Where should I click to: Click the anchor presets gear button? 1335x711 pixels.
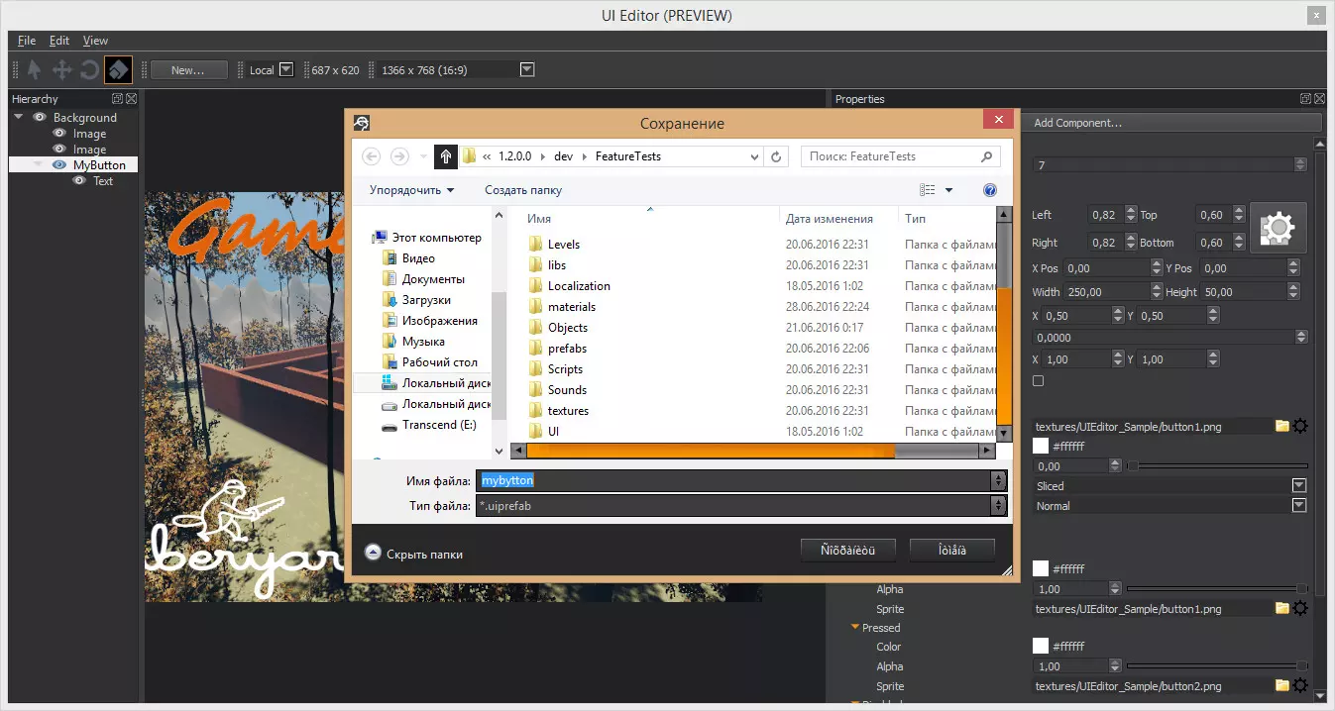(x=1278, y=229)
